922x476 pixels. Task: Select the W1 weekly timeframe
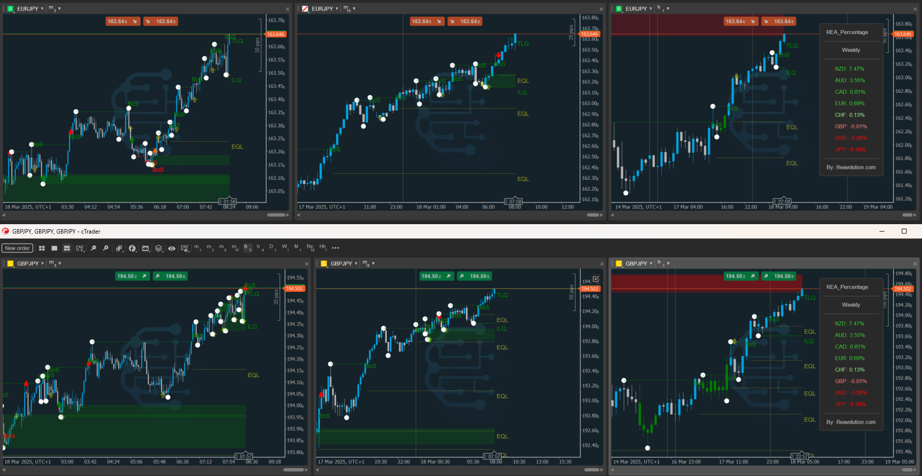pos(285,247)
